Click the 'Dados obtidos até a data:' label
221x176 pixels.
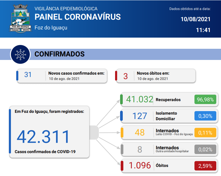[190, 9]
